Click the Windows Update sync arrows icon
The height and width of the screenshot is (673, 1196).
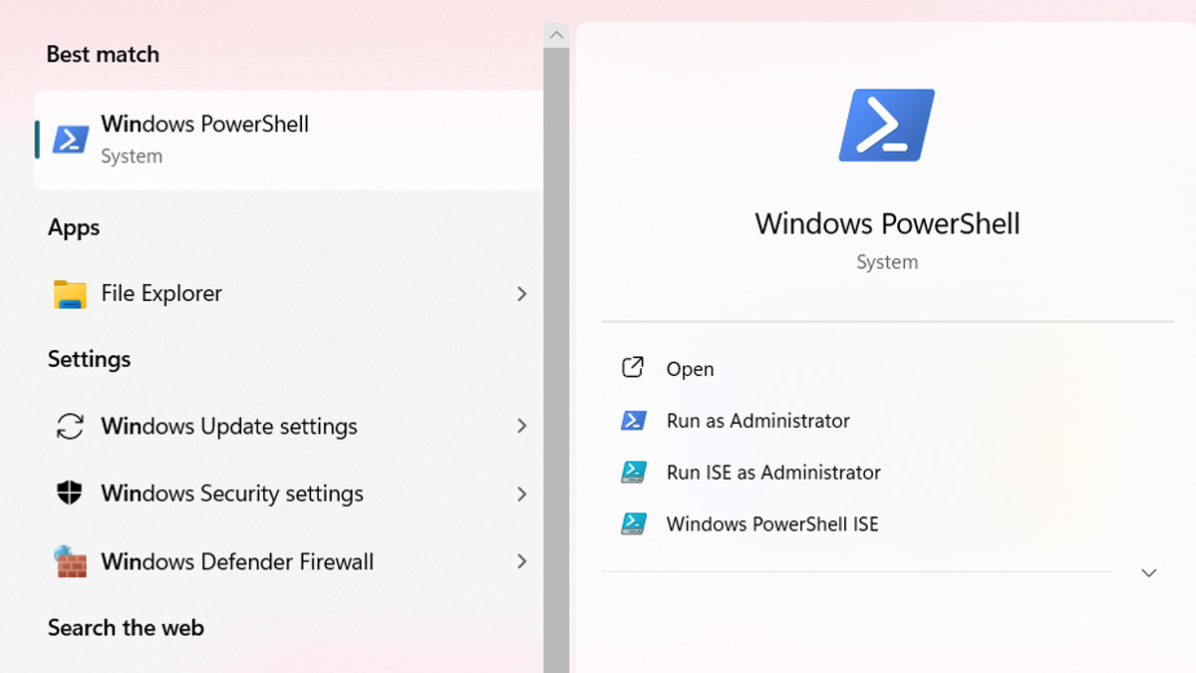pyautogui.click(x=70, y=427)
